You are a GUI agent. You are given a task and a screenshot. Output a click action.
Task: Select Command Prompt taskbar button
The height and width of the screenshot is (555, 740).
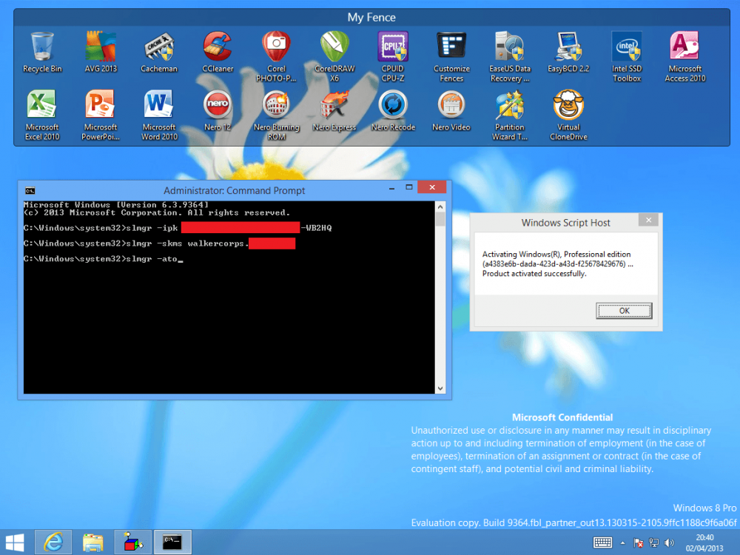point(172,542)
